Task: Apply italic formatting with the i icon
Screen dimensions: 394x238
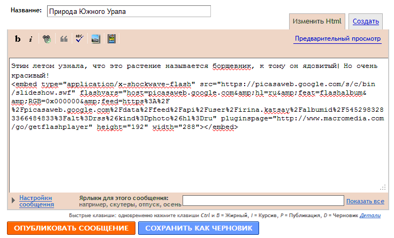Action: [x=31, y=39]
